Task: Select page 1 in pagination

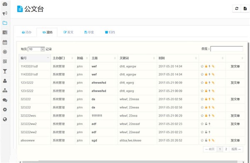Action: tap(220, 149)
